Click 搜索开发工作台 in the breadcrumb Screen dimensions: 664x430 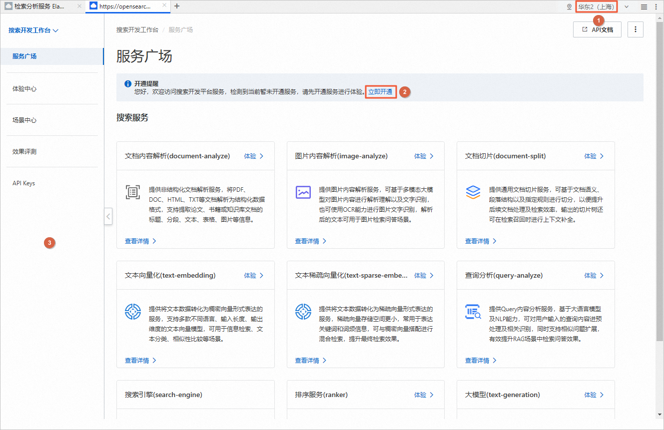click(137, 30)
